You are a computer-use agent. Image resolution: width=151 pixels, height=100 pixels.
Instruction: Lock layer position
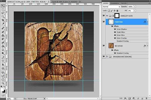tap(115, 11)
